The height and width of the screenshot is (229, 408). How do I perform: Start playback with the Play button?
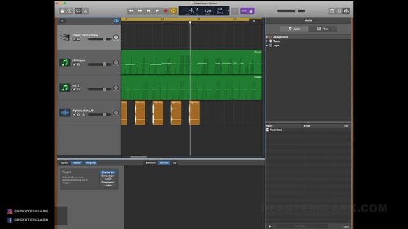click(x=157, y=11)
